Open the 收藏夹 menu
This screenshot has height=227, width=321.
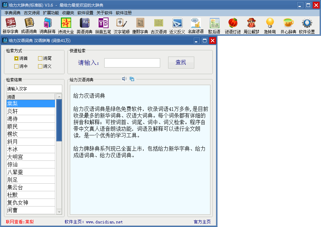coord(68,13)
